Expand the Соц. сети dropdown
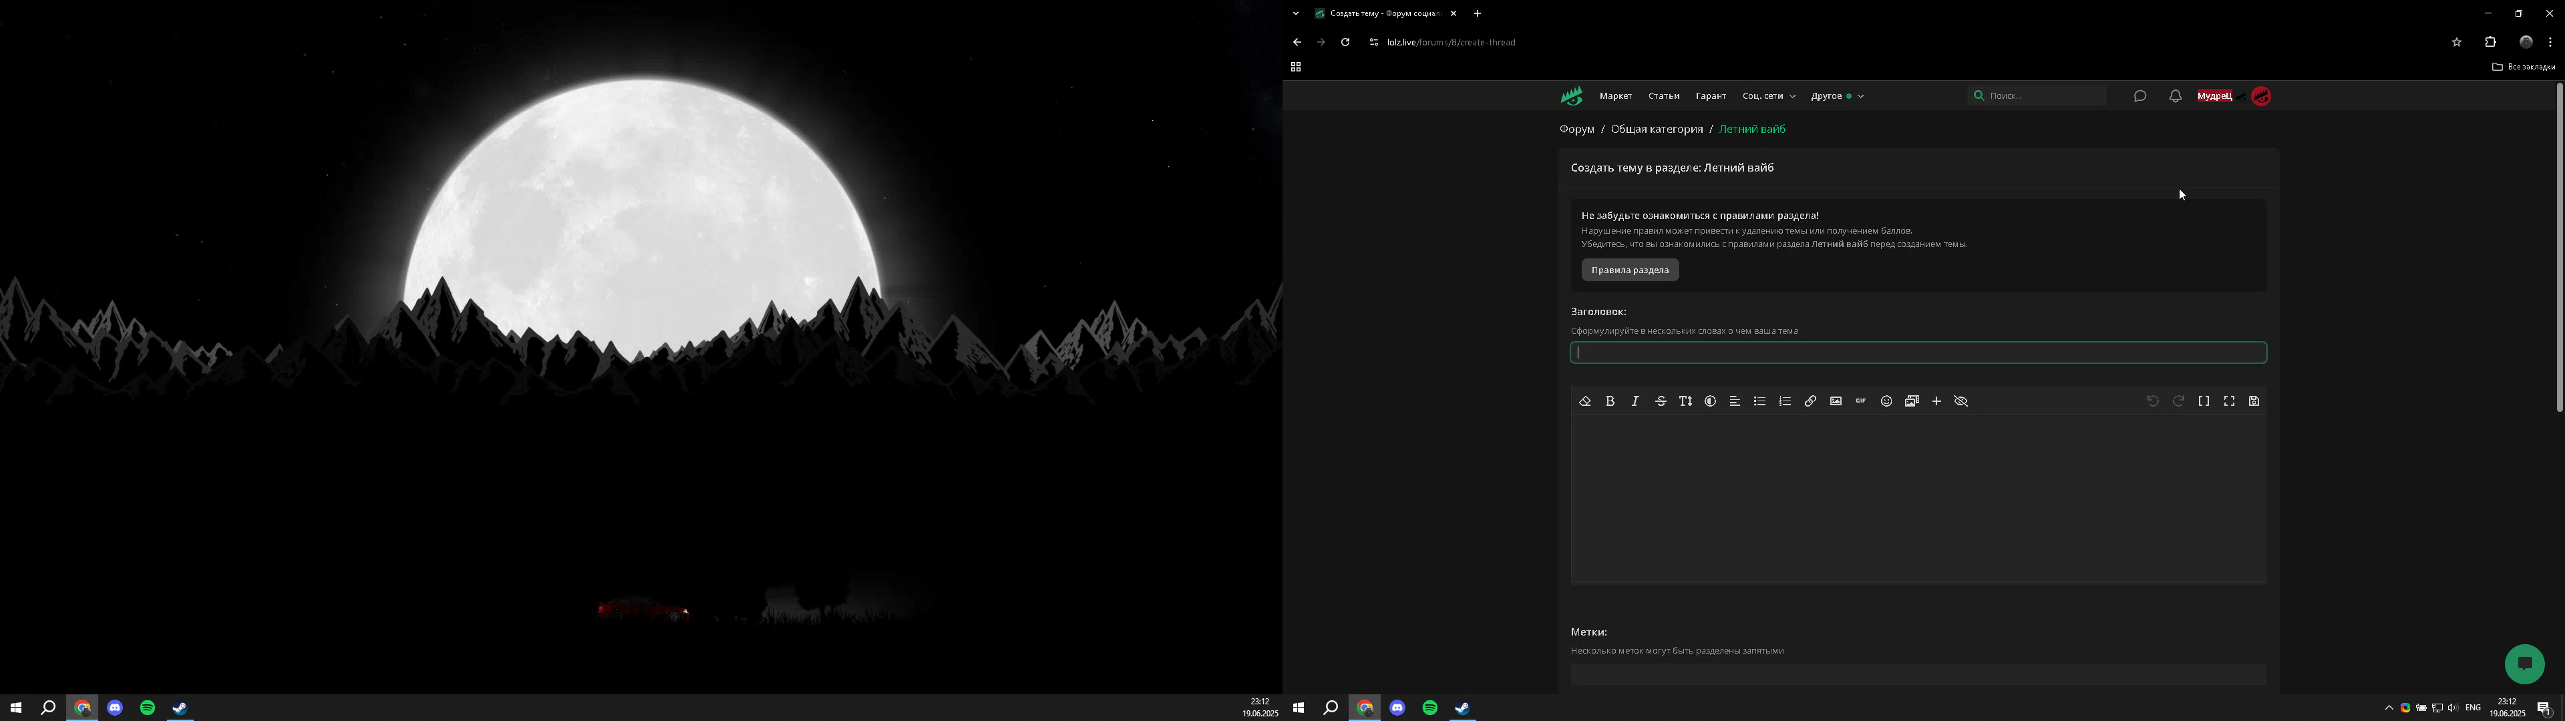Viewport: 2565px width, 721px height. [1768, 97]
